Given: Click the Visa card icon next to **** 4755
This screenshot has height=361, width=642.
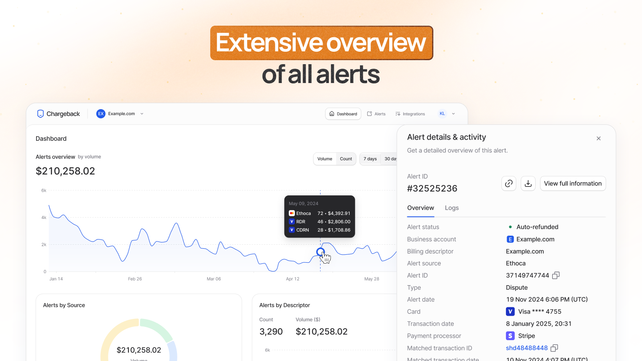Looking at the screenshot, I should pos(510,311).
